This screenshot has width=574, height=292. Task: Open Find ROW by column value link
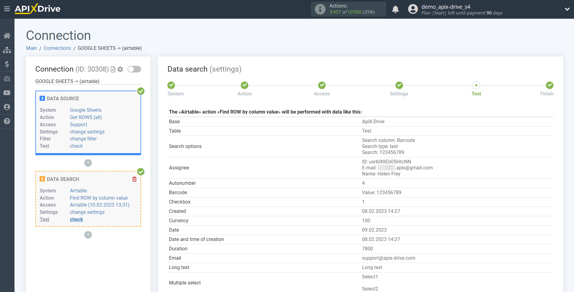coord(99,198)
